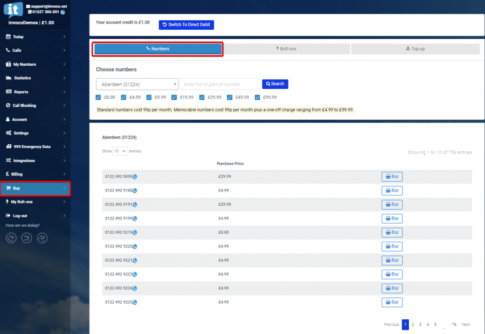
Task: Uncheck the £0.00 price filter
Action: pyautogui.click(x=99, y=97)
